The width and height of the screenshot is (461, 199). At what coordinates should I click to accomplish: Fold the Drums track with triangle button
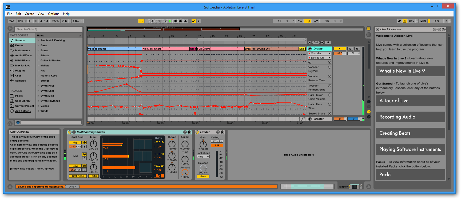point(310,49)
